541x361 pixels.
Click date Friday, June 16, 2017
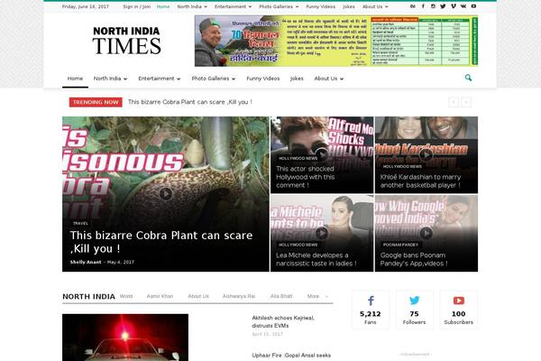coord(86,6)
